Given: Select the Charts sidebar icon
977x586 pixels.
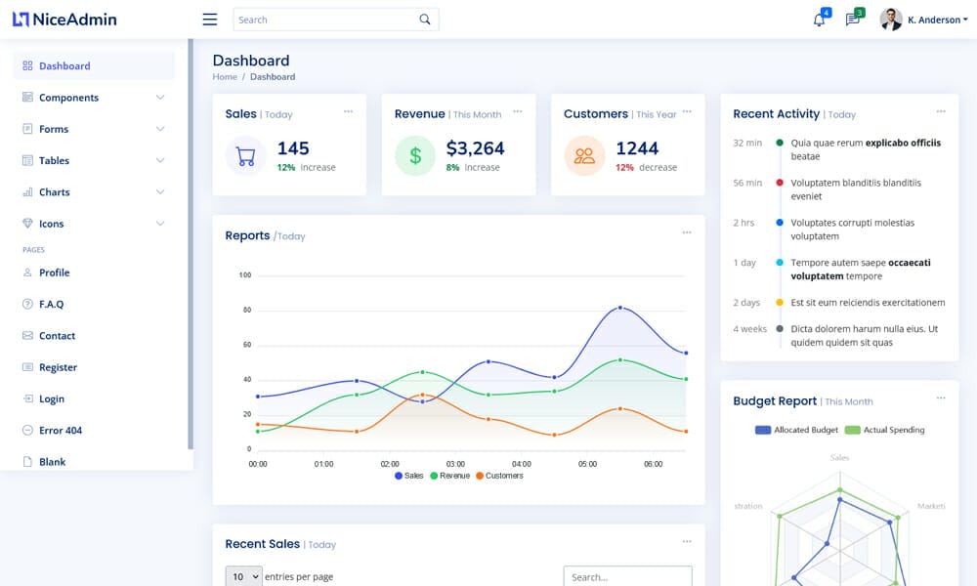Looking at the screenshot, I should point(26,191).
